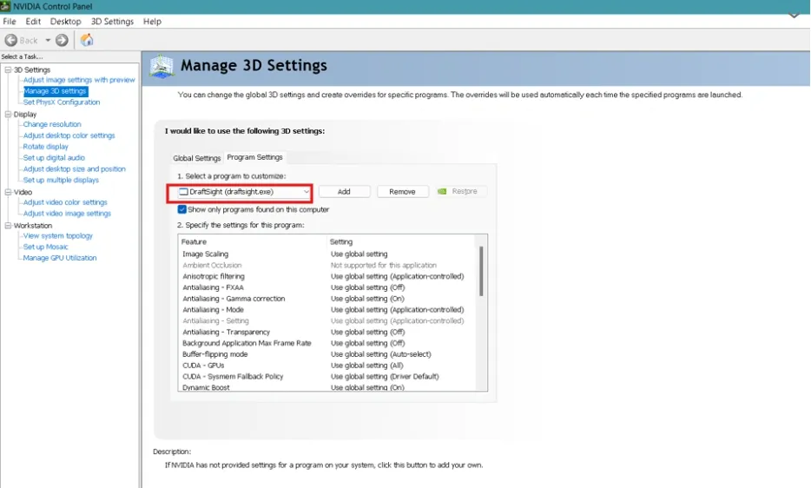811x488 pixels.
Task: Select Manage 3D settings in tree
Action: click(55, 91)
